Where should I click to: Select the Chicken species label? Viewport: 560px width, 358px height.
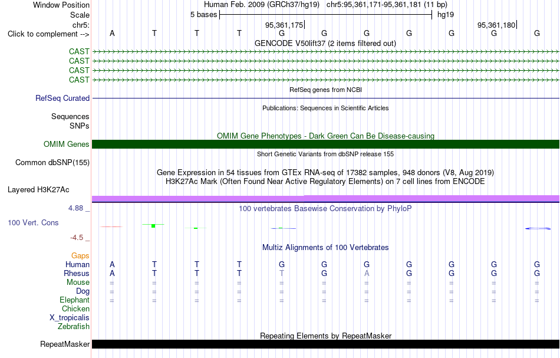coord(75,308)
